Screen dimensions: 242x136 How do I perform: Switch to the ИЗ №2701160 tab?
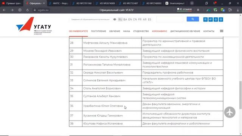(x=82, y=3)
